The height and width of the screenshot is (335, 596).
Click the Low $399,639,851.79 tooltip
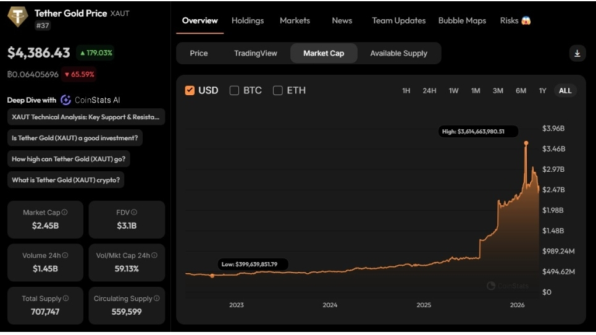[x=253, y=264]
